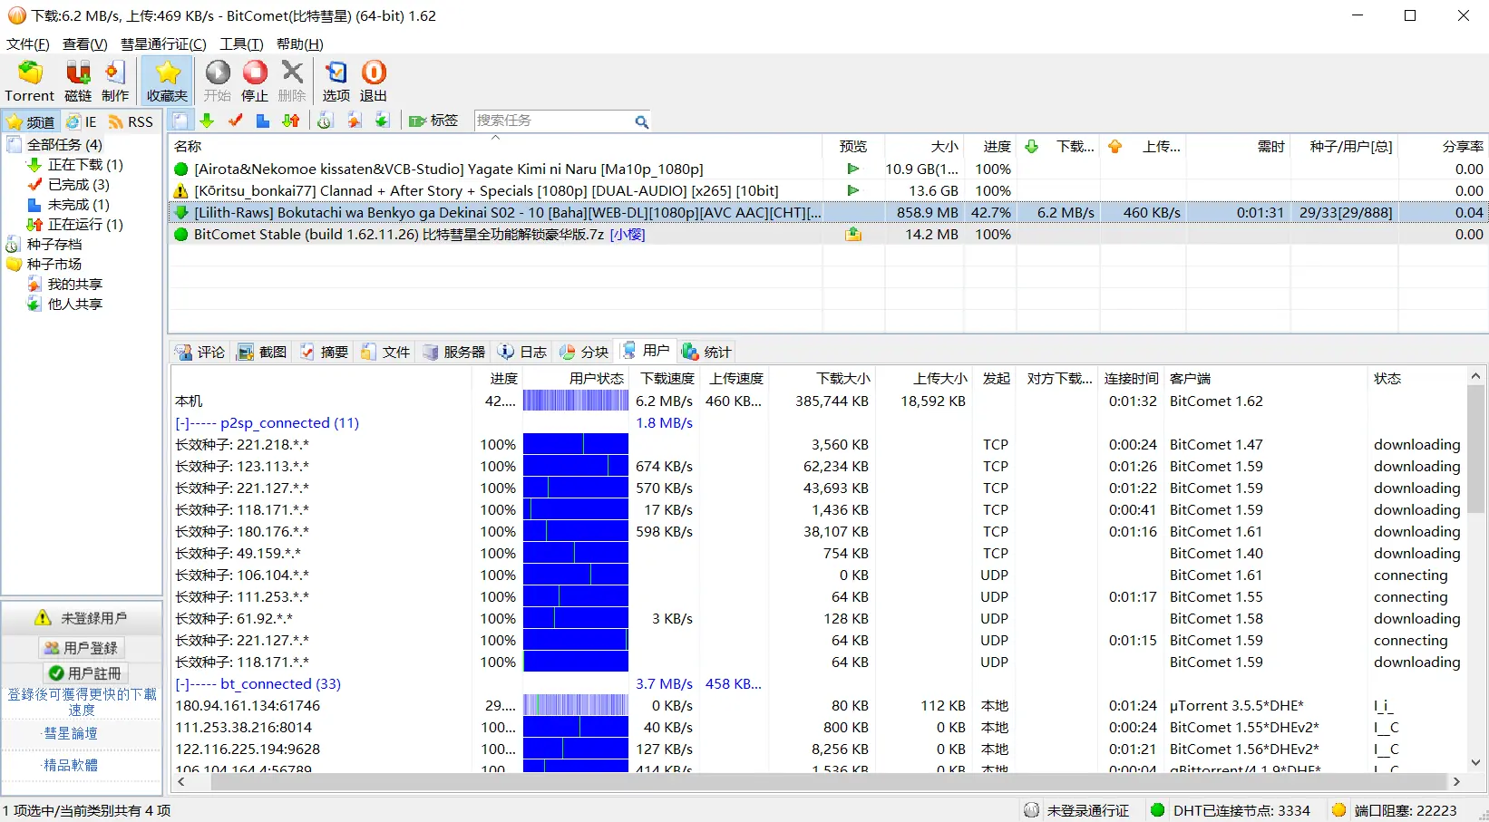The width and height of the screenshot is (1489, 822).
Task: Switch to the IE tab
Action: point(82,121)
